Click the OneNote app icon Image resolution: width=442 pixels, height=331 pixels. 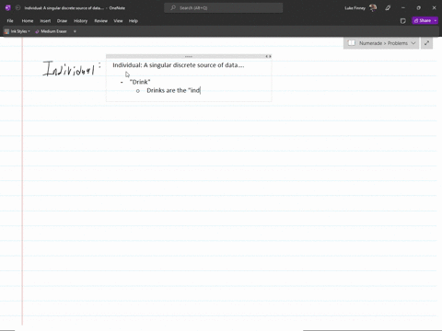coord(8,8)
